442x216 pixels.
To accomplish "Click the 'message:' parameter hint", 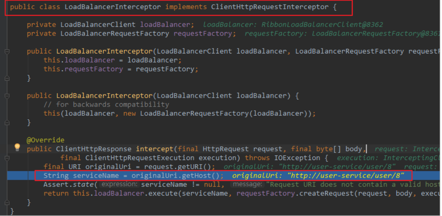I will click(x=247, y=185).
